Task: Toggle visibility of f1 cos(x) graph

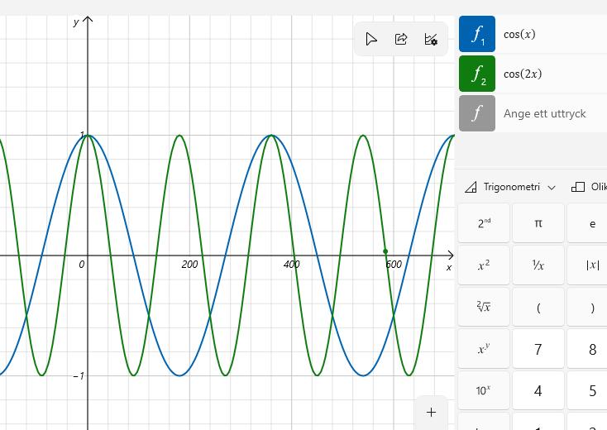Action: click(x=477, y=34)
